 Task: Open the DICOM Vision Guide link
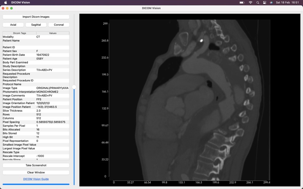tap(36, 179)
